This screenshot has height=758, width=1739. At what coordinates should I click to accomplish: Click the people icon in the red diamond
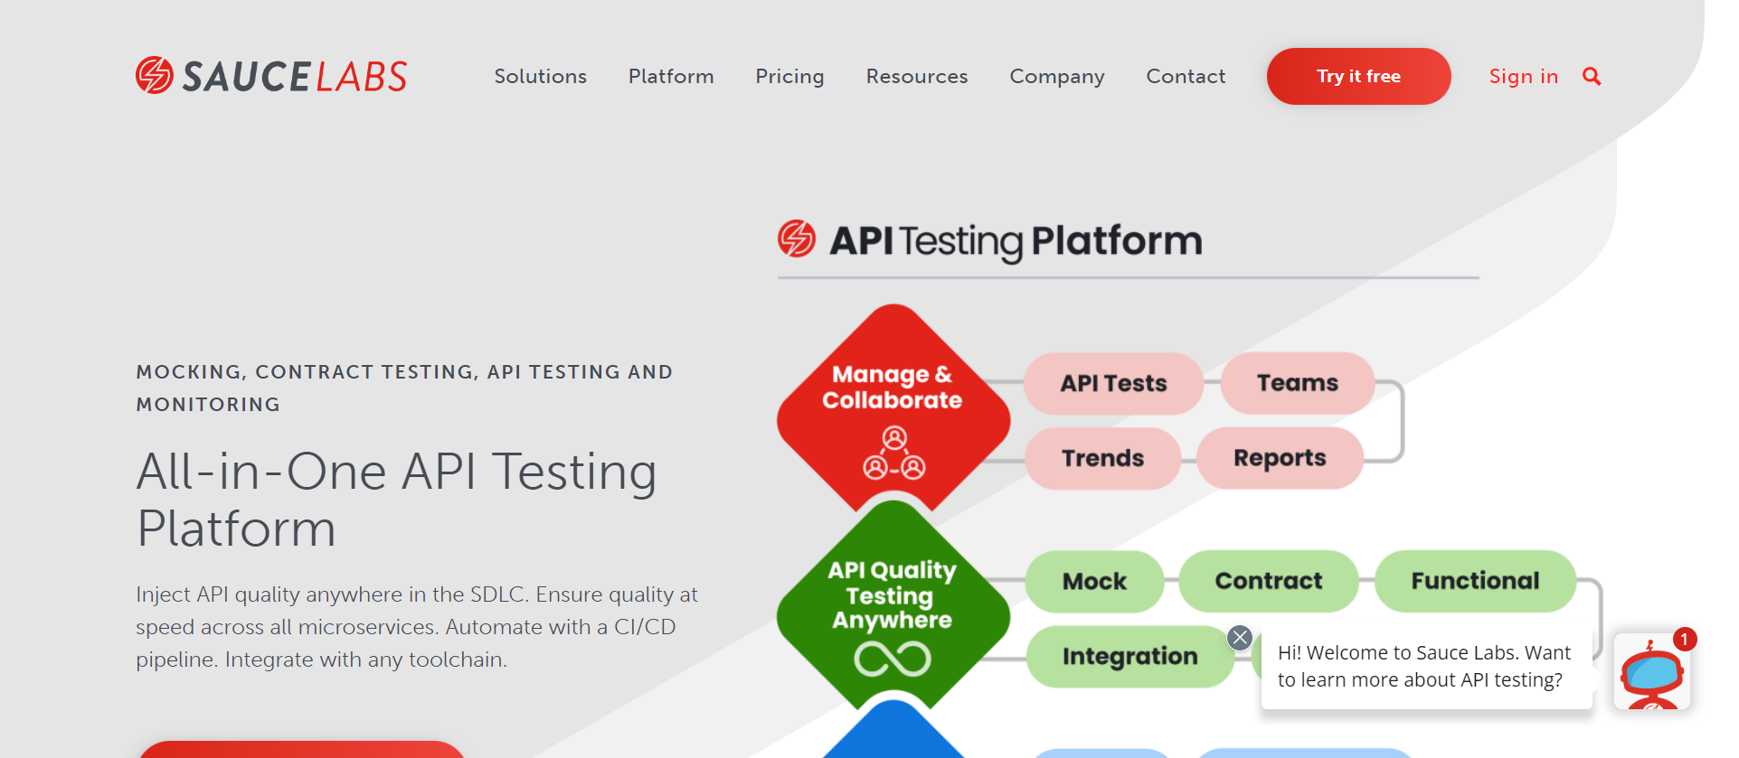893,454
